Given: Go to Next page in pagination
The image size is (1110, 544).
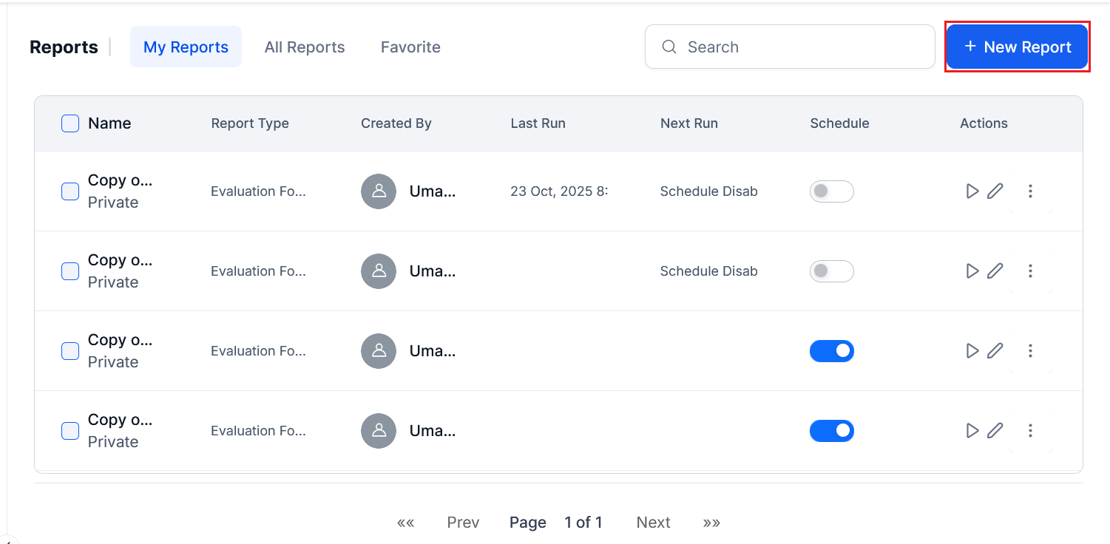Looking at the screenshot, I should click(x=653, y=523).
